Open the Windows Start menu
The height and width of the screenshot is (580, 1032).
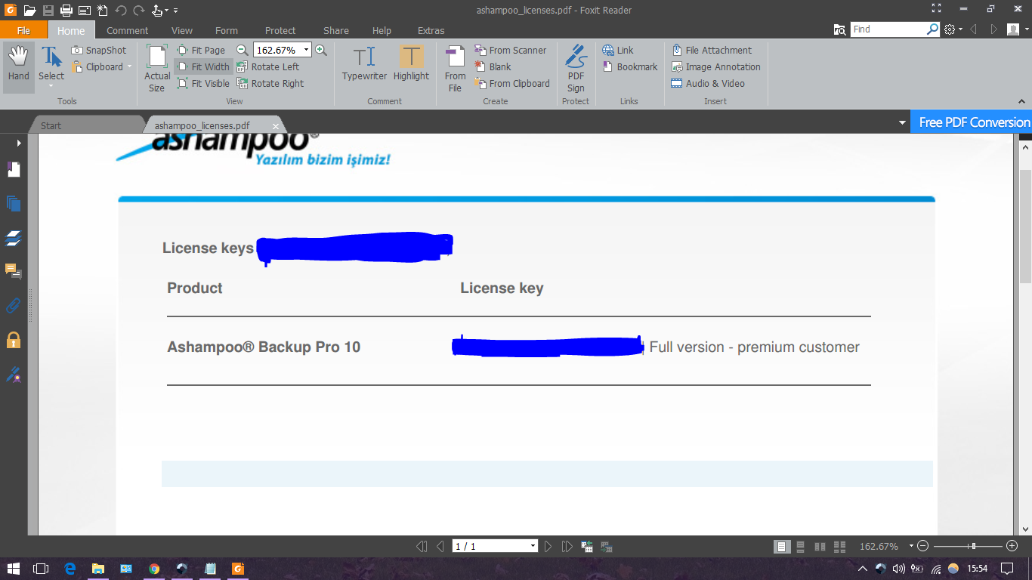pyautogui.click(x=14, y=568)
